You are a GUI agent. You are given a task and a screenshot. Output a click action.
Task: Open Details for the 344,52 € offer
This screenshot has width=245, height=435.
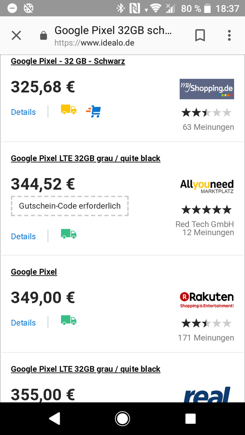point(23,236)
